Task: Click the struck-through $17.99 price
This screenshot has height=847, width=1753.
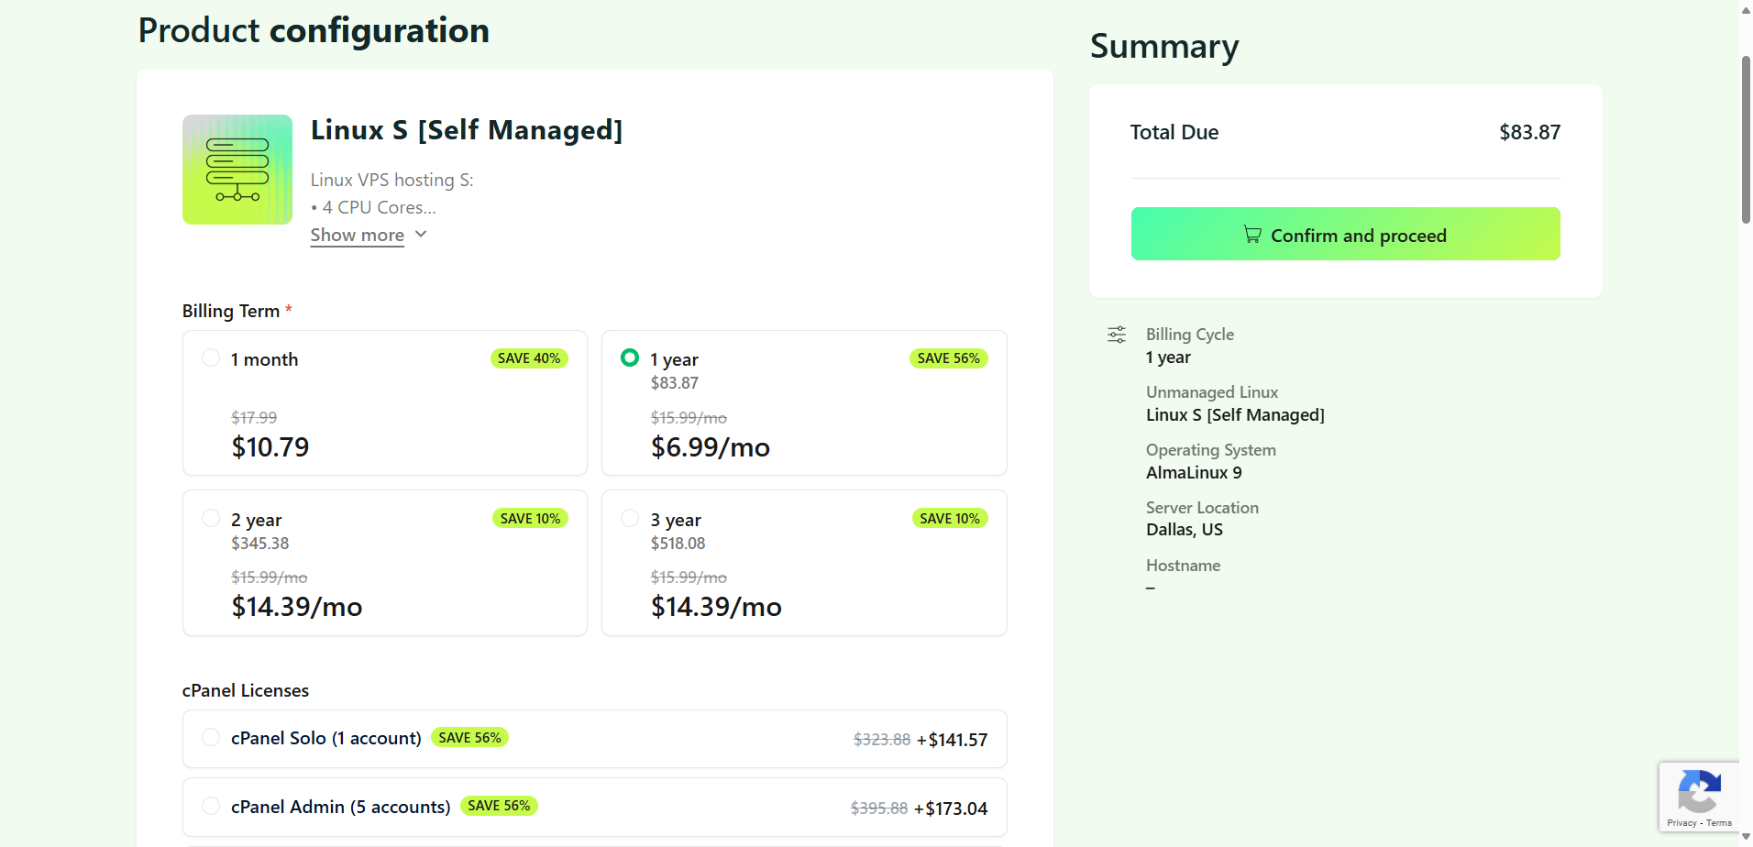Action: (x=254, y=418)
